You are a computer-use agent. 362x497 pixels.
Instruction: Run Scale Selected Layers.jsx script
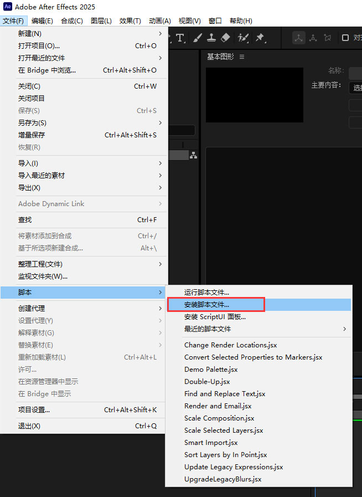[x=258, y=431]
